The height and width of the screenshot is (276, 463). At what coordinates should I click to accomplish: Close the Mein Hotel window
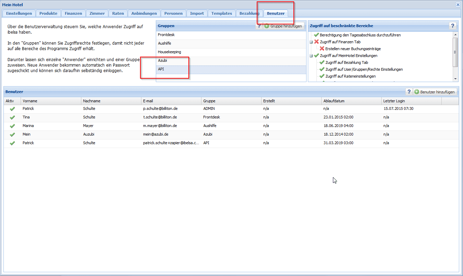(458, 5)
